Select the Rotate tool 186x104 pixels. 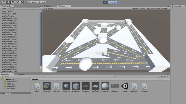point(13,2)
